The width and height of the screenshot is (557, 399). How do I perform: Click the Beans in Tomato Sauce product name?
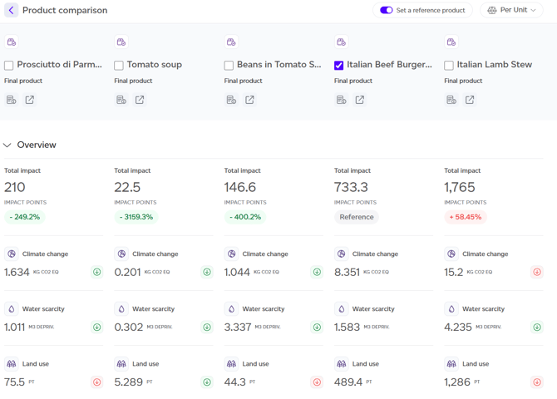click(273, 65)
